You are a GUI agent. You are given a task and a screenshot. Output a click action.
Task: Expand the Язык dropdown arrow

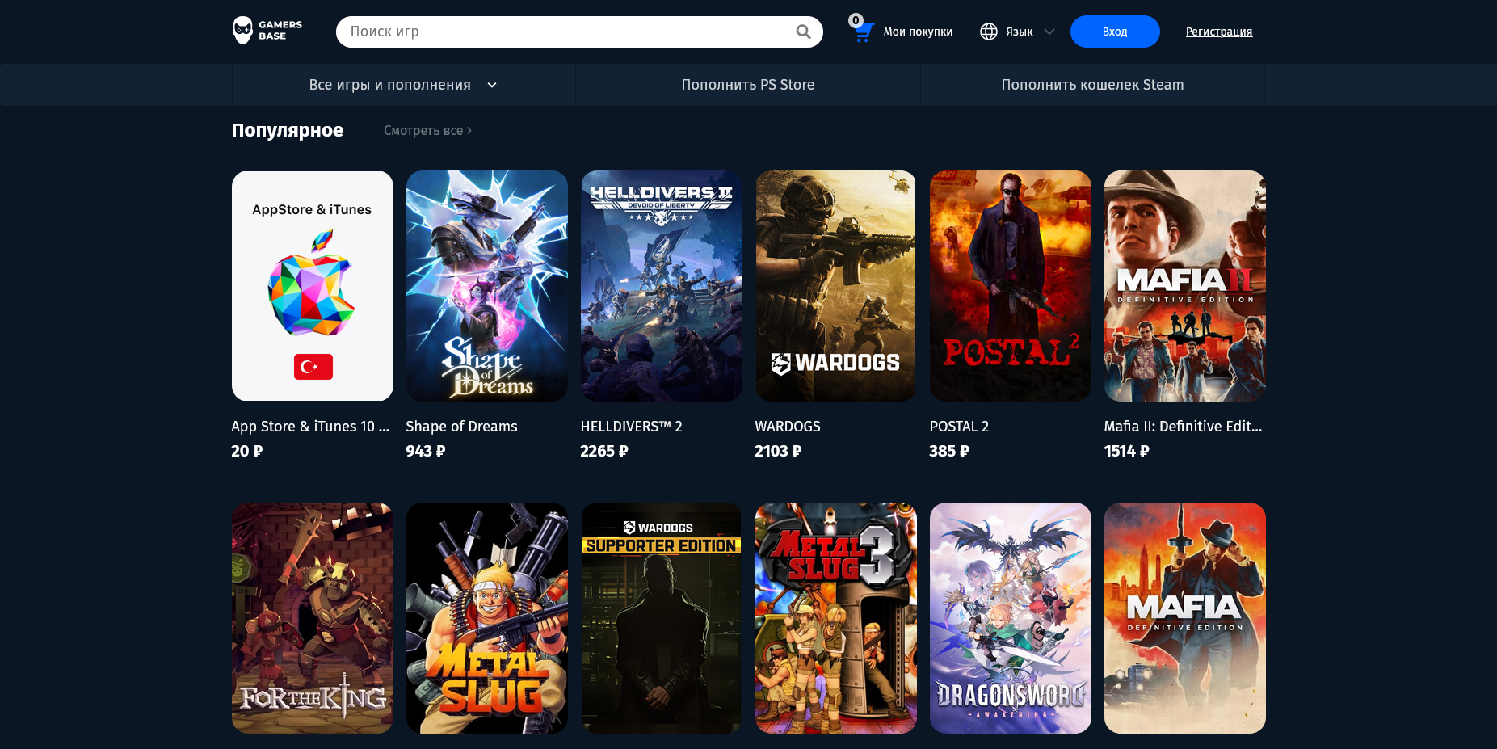pos(1049,32)
